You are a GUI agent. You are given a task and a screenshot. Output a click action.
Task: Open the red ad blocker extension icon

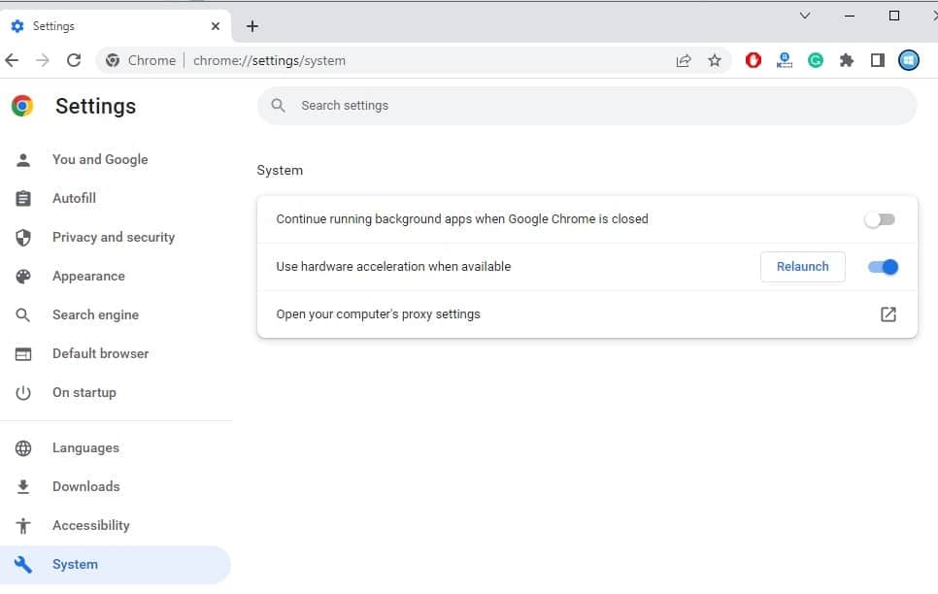click(754, 60)
